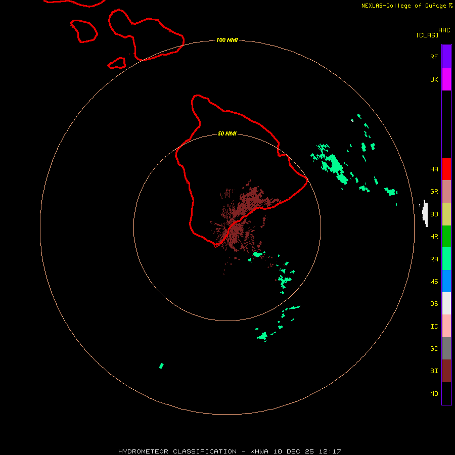455x455 pixels.
Task: Click the RF purple legend swatch
Action: [446, 57]
